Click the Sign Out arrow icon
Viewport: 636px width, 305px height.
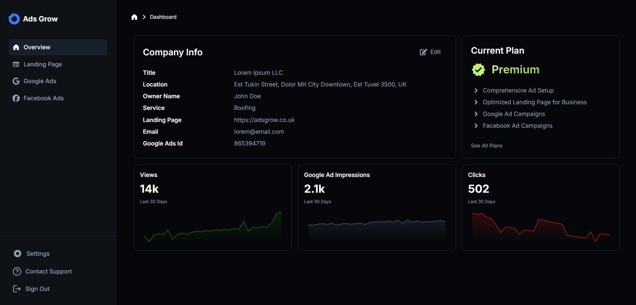click(16, 289)
